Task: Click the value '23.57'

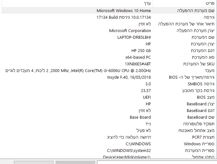Action: [x=146, y=91]
